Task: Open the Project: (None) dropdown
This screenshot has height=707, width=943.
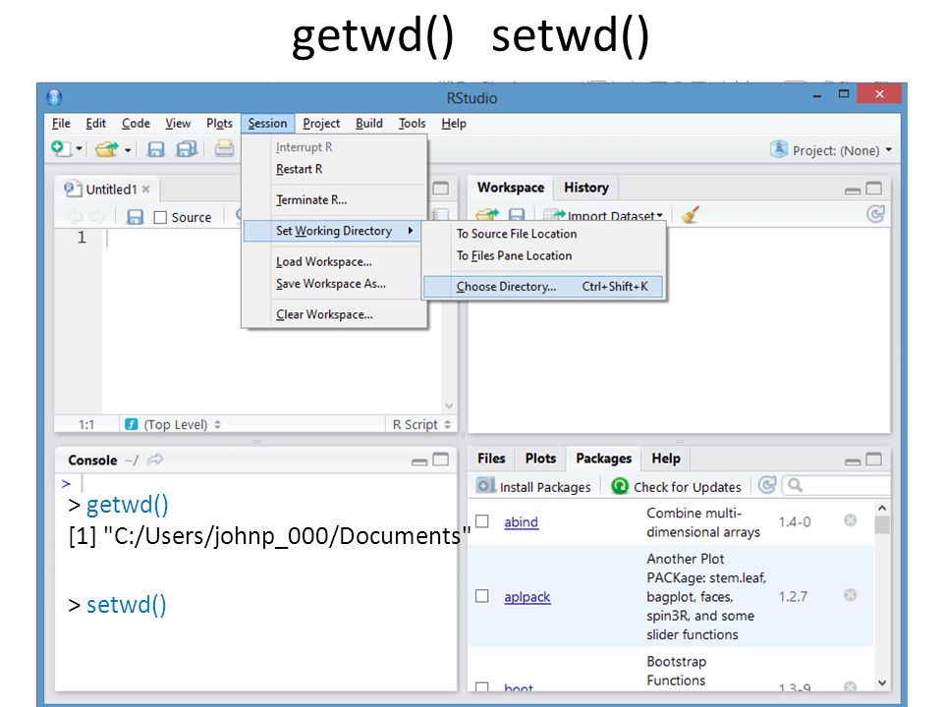Action: (x=832, y=149)
